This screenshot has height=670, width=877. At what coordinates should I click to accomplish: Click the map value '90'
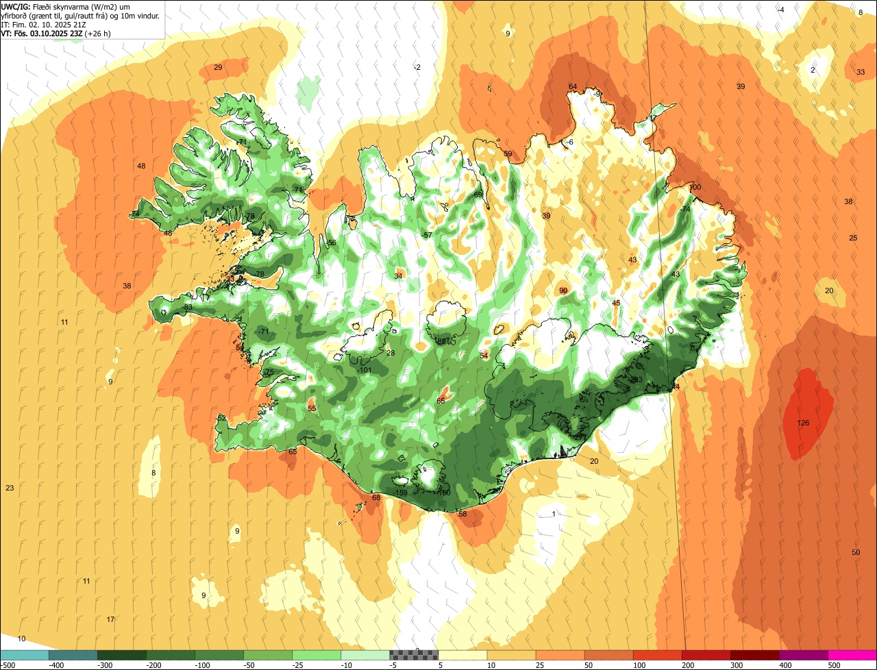point(563,290)
